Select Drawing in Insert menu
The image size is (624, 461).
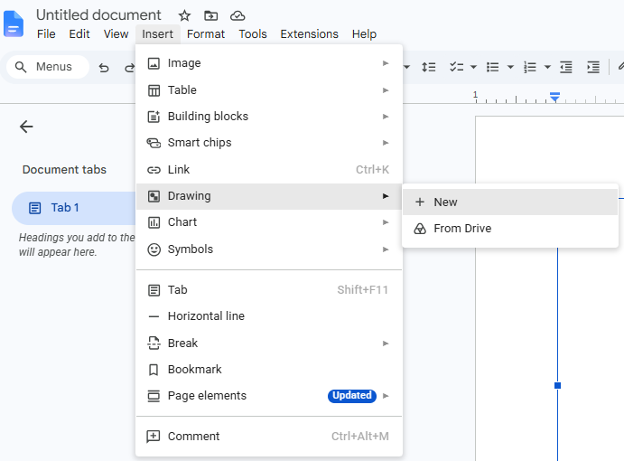click(x=268, y=196)
